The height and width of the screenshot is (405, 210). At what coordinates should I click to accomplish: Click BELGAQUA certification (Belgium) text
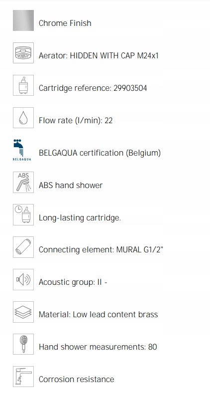coord(100,153)
